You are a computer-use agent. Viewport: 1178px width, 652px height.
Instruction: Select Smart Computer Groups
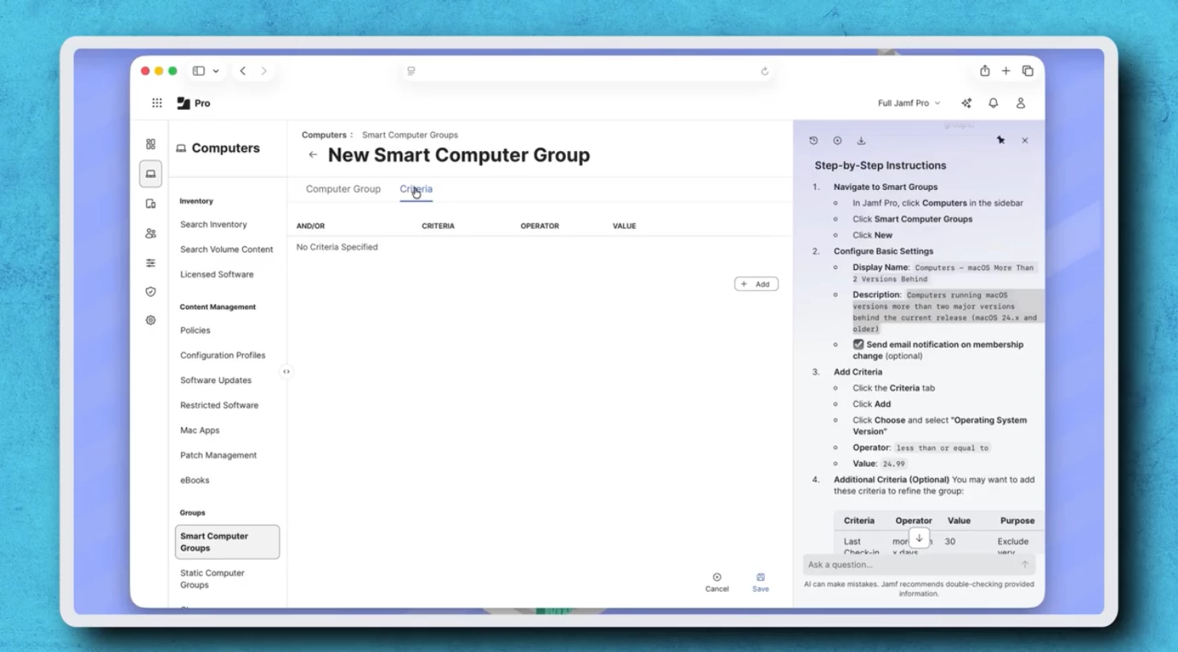click(227, 542)
